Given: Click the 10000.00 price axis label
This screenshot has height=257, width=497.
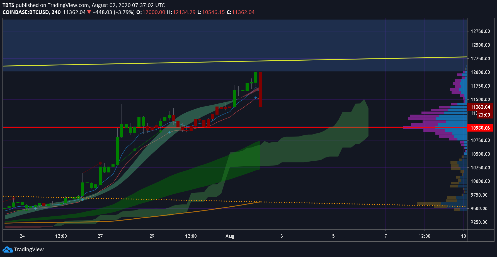Looking at the screenshot, I should tap(480, 181).
